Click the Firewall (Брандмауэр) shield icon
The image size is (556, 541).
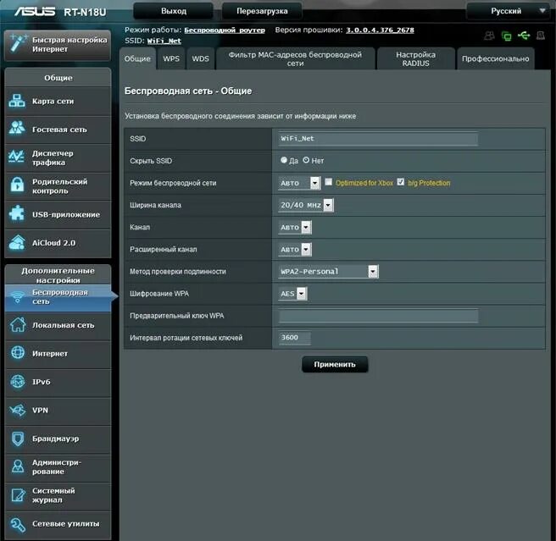tap(18, 439)
